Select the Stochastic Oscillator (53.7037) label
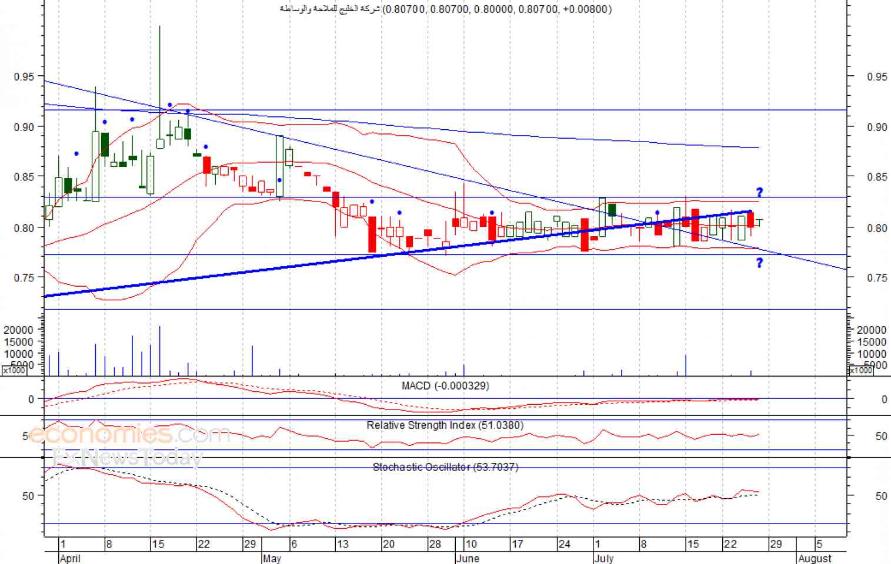 [x=445, y=467]
